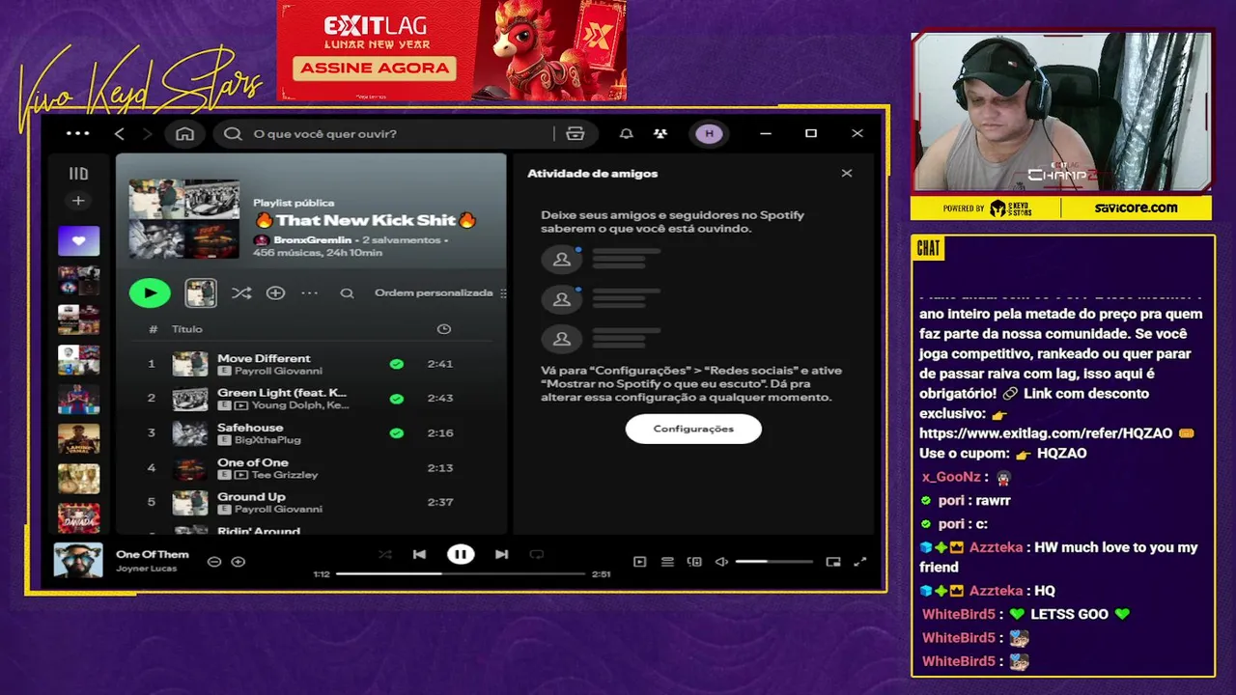
Task: Open more options for the playlist
Action: coord(309,292)
